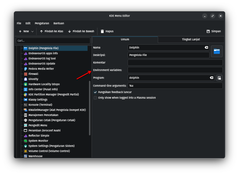Viewport: 239px width, 175px height.
Task: Click the Simpan save button
Action: (x=214, y=31)
